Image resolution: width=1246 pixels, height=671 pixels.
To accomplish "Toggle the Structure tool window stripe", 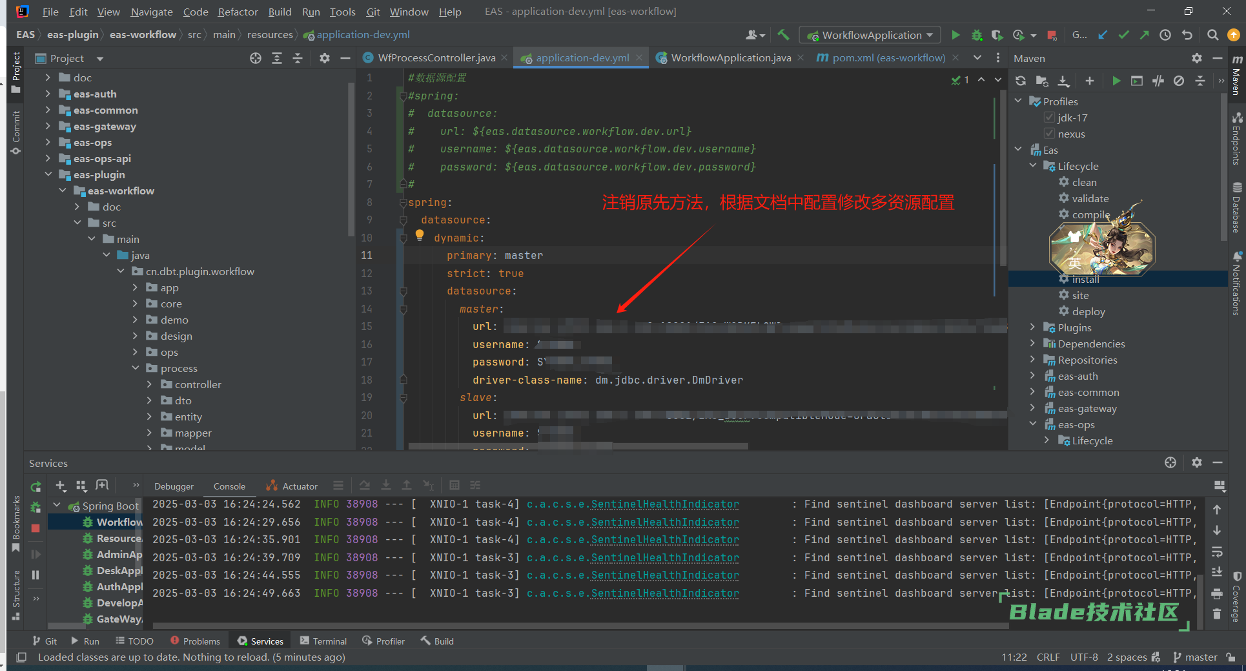I will pyautogui.click(x=16, y=595).
